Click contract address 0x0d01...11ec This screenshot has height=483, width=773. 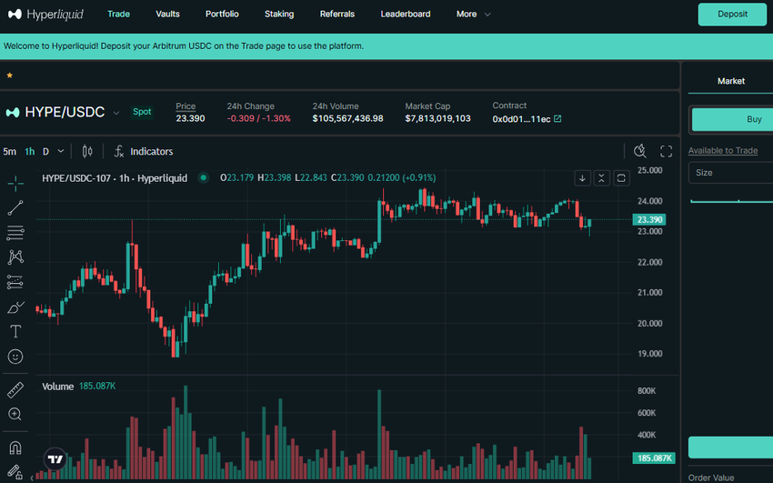[x=521, y=119]
